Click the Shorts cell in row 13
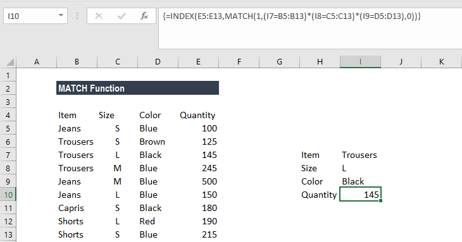This screenshot has width=462, height=242. 71,234
